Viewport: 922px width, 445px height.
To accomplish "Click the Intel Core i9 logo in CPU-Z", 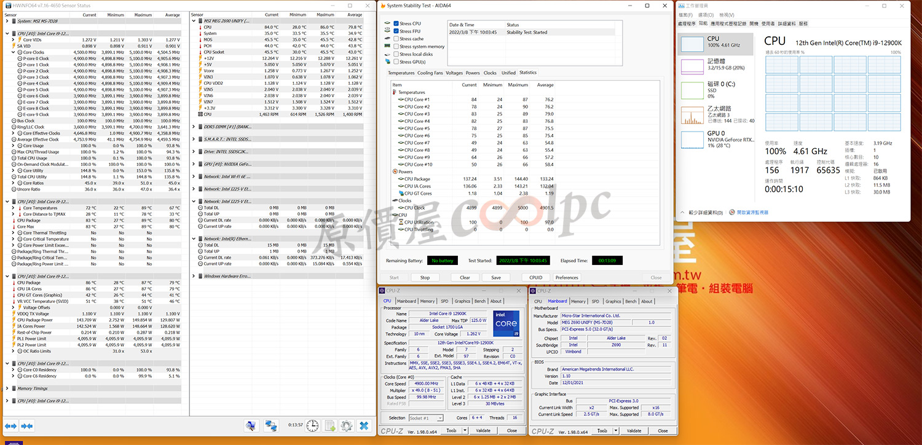I will point(506,323).
